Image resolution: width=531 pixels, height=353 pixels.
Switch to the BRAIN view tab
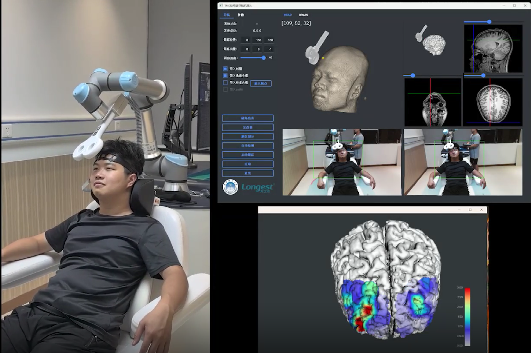click(x=303, y=15)
